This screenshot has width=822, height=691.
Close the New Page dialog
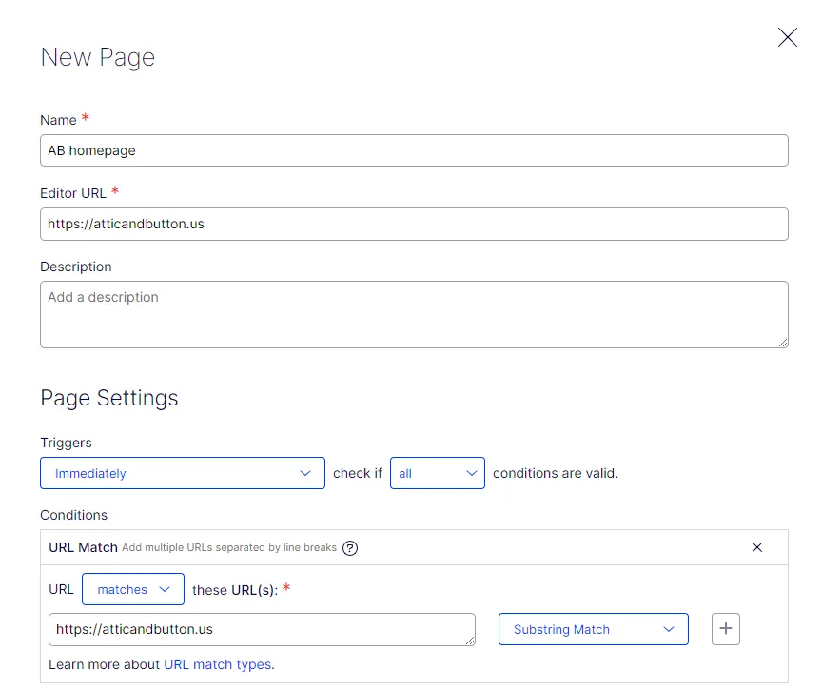coord(788,37)
